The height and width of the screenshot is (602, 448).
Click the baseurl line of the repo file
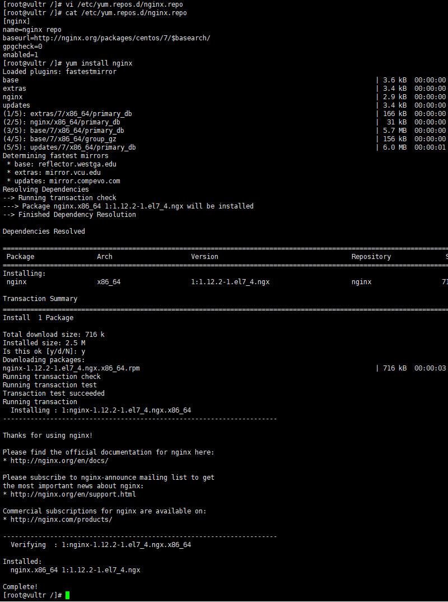point(106,38)
